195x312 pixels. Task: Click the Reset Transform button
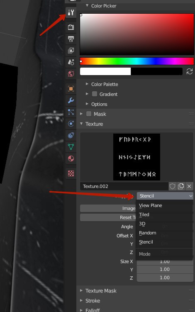(108, 217)
